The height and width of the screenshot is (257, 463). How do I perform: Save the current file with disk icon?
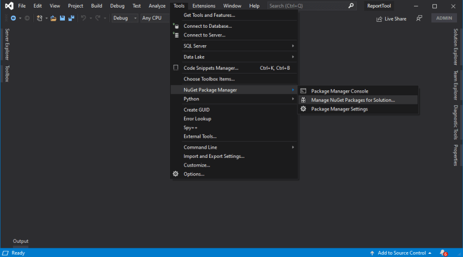click(62, 18)
